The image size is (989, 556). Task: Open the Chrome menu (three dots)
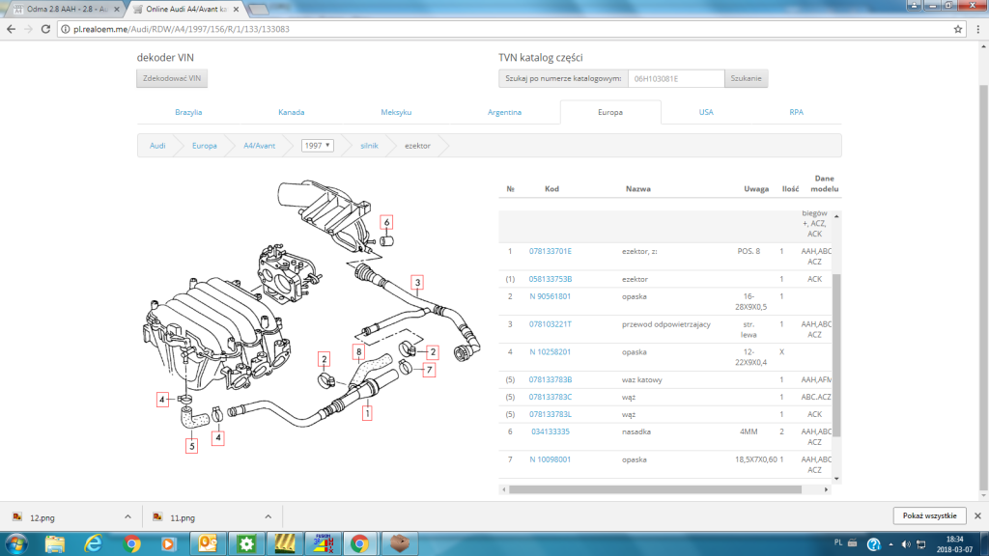[x=978, y=29]
